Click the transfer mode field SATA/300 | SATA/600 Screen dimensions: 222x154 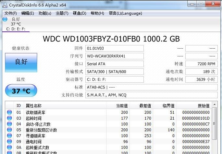[115, 72]
